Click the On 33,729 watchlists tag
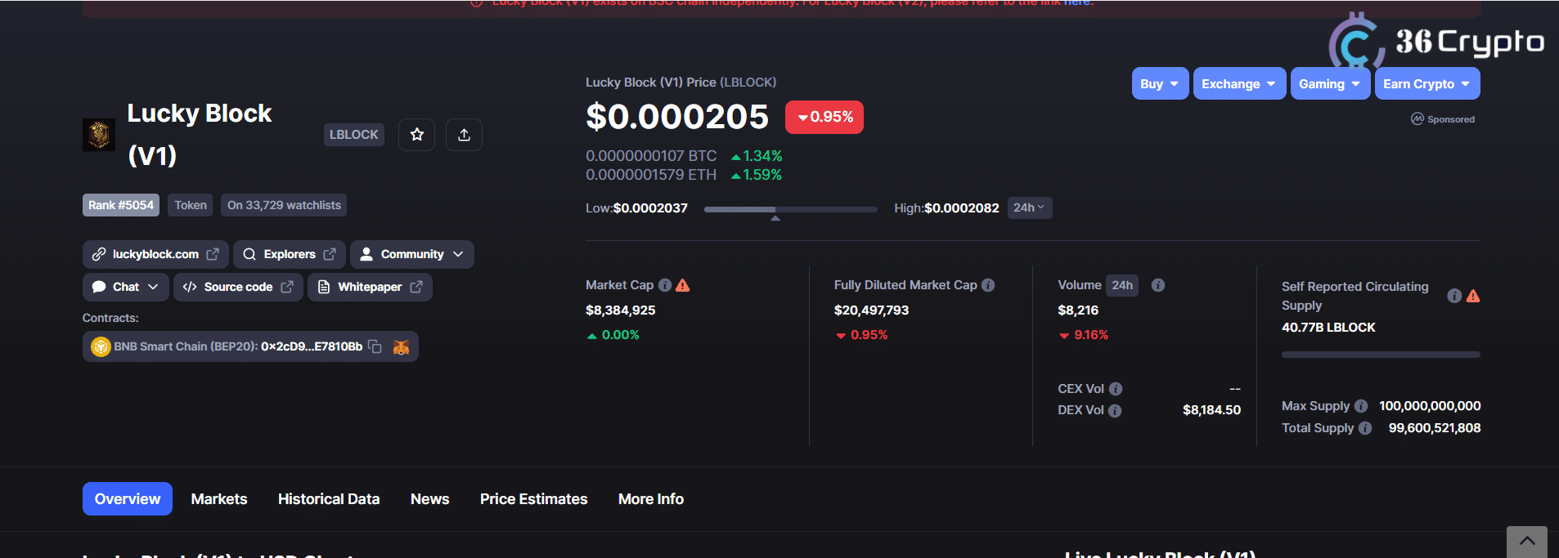Image resolution: width=1559 pixels, height=558 pixels. pos(284,205)
